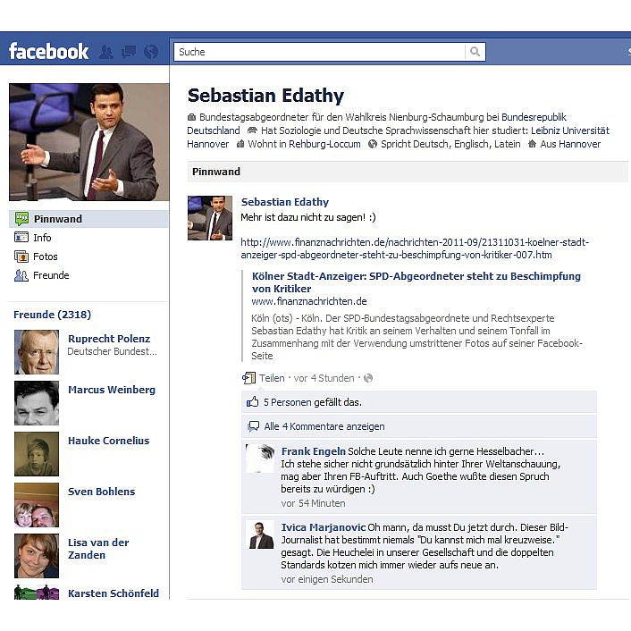
Task: Click the 'vor einigen Sekunden' timestamp
Action: 327,579
